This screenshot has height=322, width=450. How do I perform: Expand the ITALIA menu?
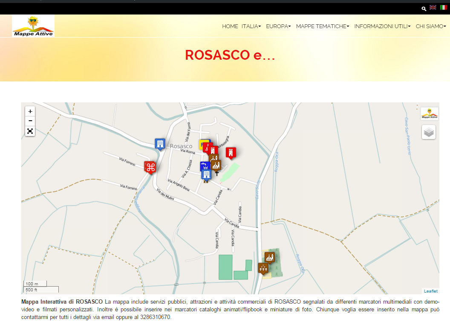click(251, 26)
